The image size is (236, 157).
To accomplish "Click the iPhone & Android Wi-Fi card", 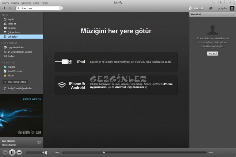I will click(116, 85).
